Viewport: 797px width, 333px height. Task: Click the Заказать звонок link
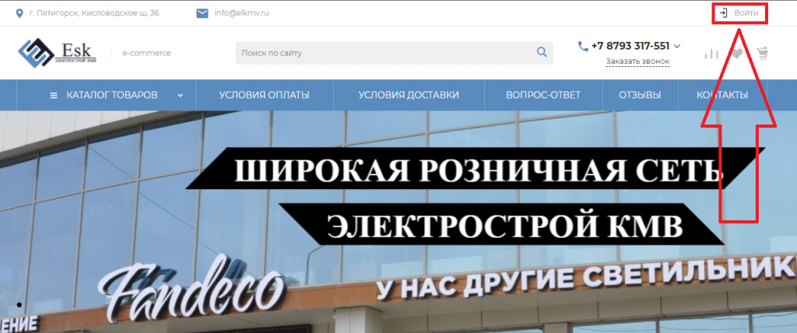pyautogui.click(x=637, y=61)
